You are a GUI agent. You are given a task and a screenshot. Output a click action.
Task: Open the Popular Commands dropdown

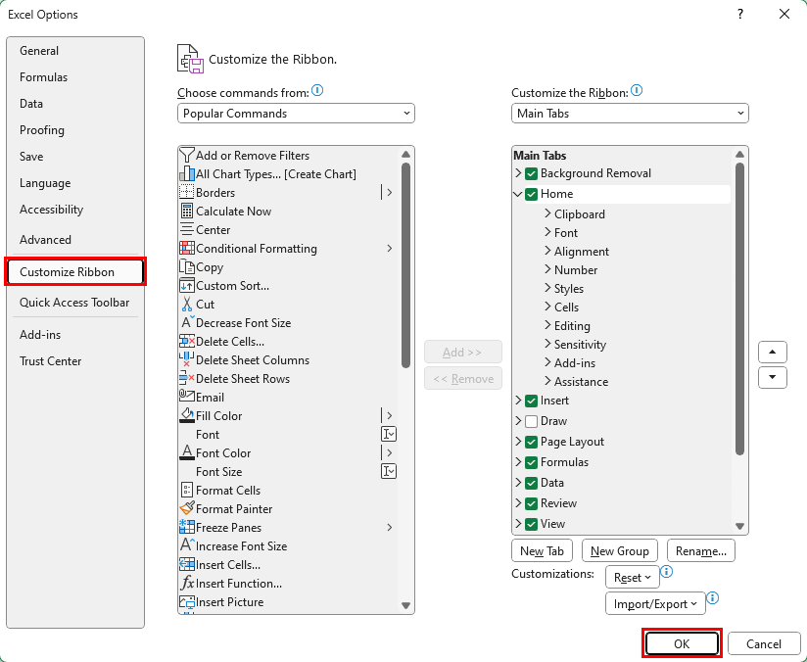click(x=296, y=114)
